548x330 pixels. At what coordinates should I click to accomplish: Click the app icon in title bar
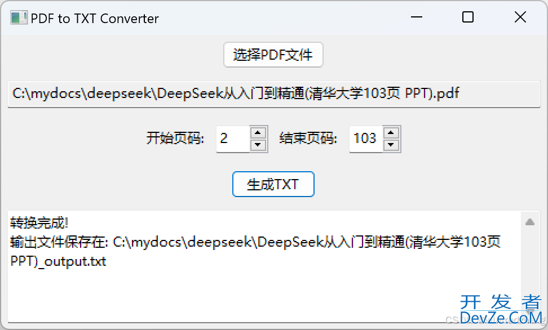[x=19, y=18]
